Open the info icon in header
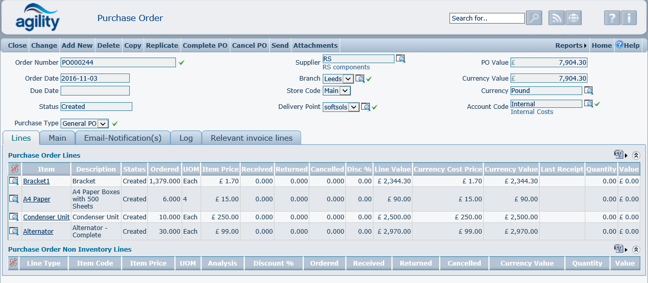This screenshot has width=648, height=283. point(629,18)
